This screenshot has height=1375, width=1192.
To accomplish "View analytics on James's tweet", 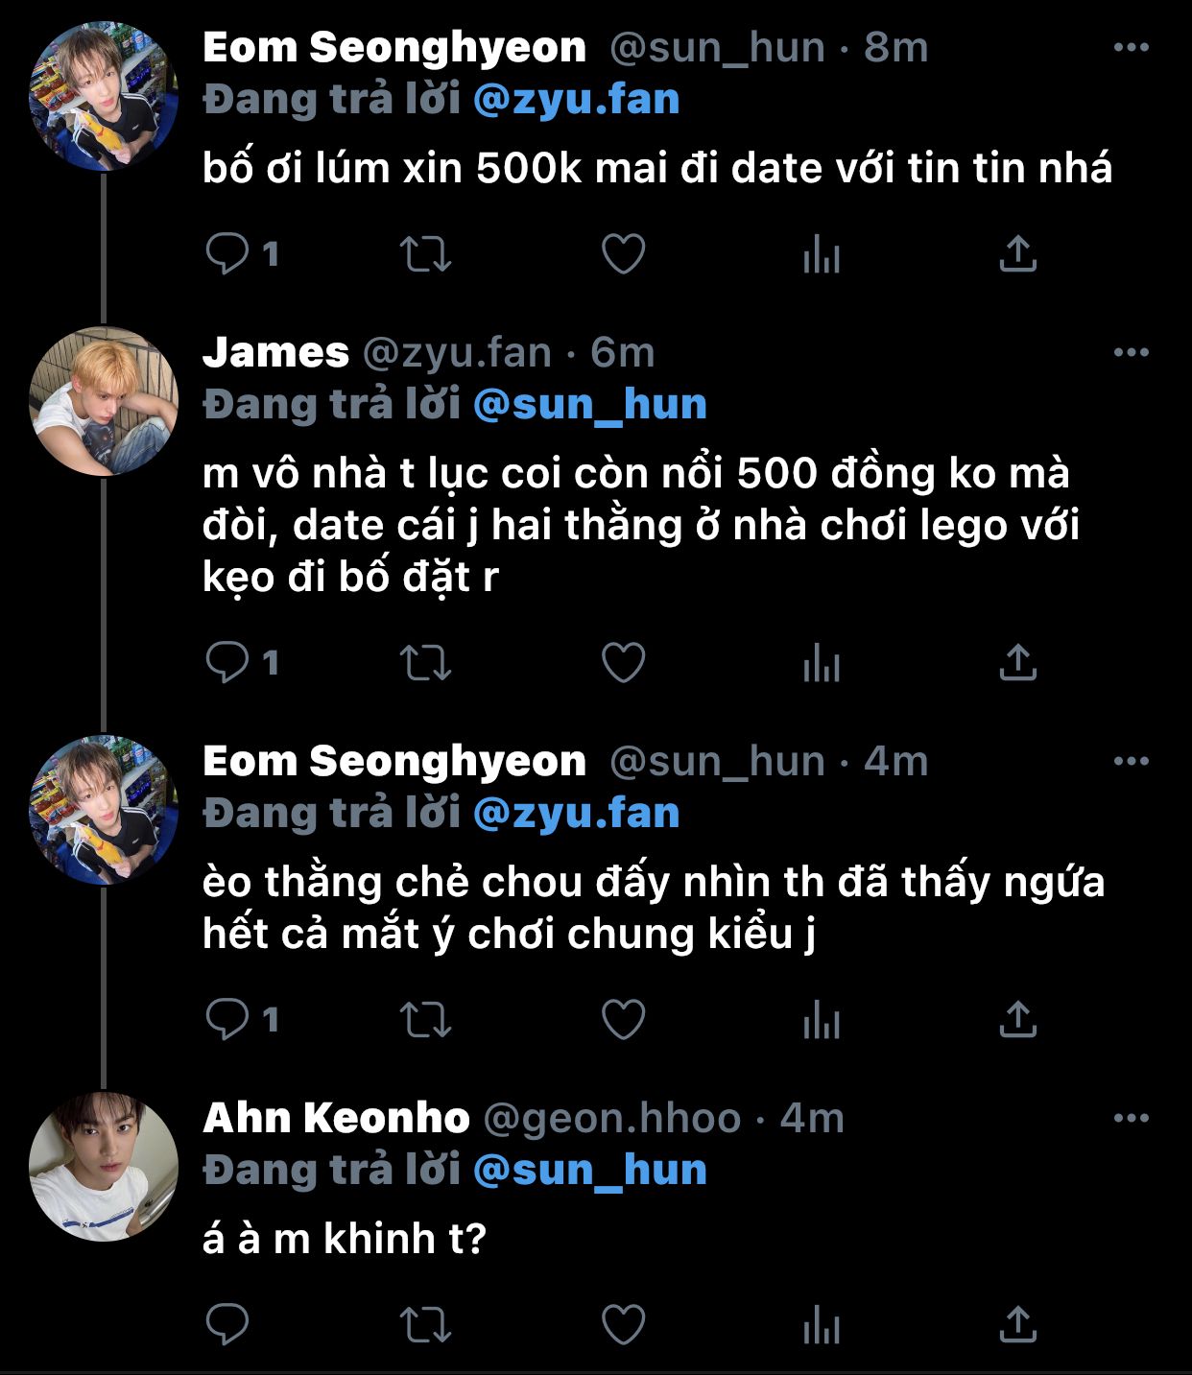I will 822,663.
